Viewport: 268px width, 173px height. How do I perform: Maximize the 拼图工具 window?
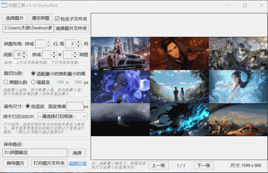(x=245, y=5)
